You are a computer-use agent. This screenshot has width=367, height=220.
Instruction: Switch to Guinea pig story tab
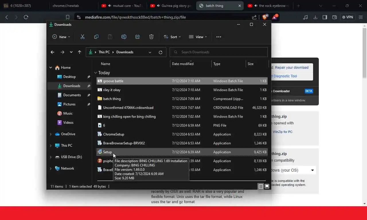click(x=171, y=6)
